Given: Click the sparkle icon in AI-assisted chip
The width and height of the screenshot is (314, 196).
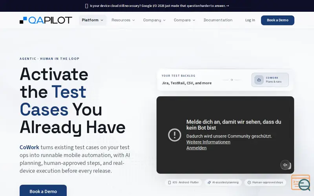Looking at the screenshot, I should 209,182.
